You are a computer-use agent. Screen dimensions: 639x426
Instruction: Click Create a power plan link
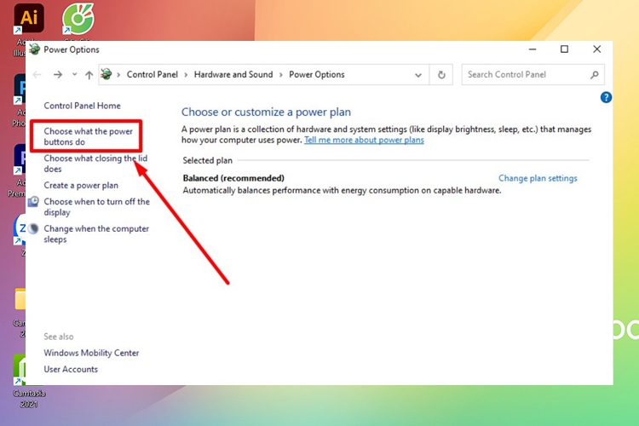tap(81, 186)
